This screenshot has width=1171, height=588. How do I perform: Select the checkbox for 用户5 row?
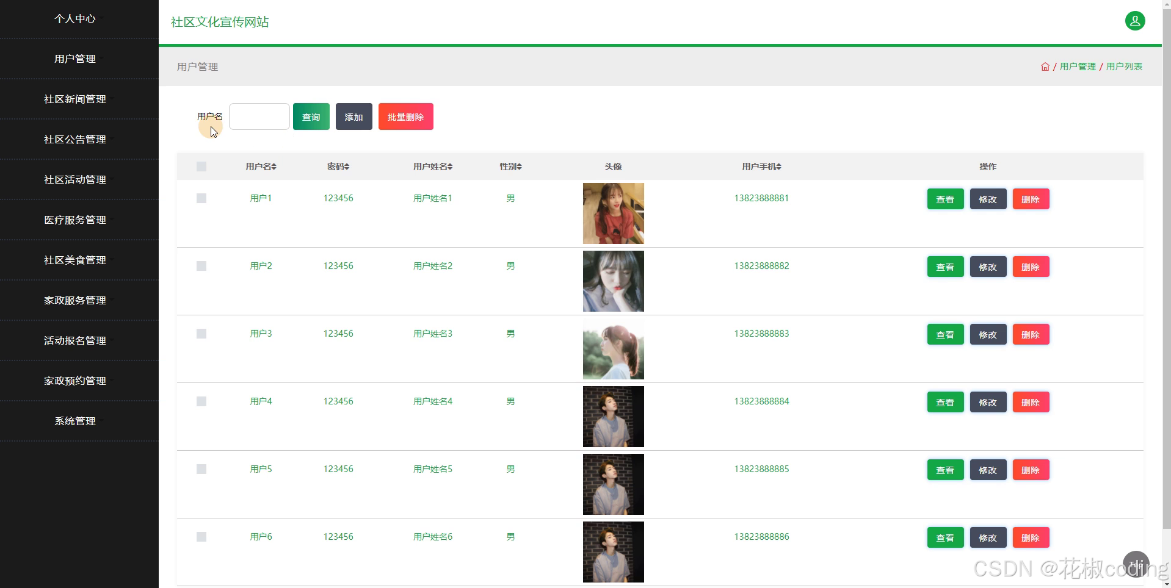point(201,469)
